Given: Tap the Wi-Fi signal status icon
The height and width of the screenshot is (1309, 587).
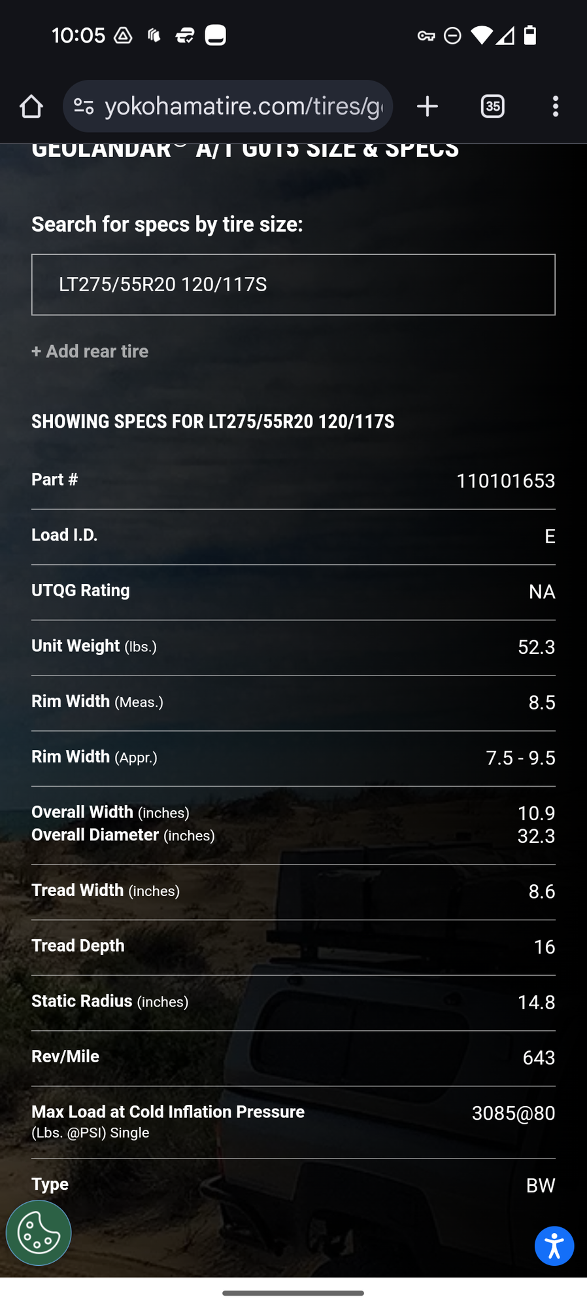Looking at the screenshot, I should (x=481, y=35).
